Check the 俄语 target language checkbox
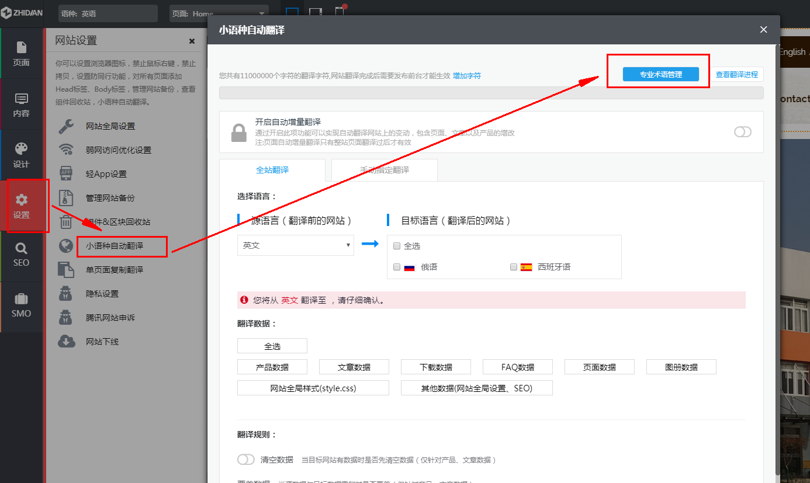 [397, 266]
